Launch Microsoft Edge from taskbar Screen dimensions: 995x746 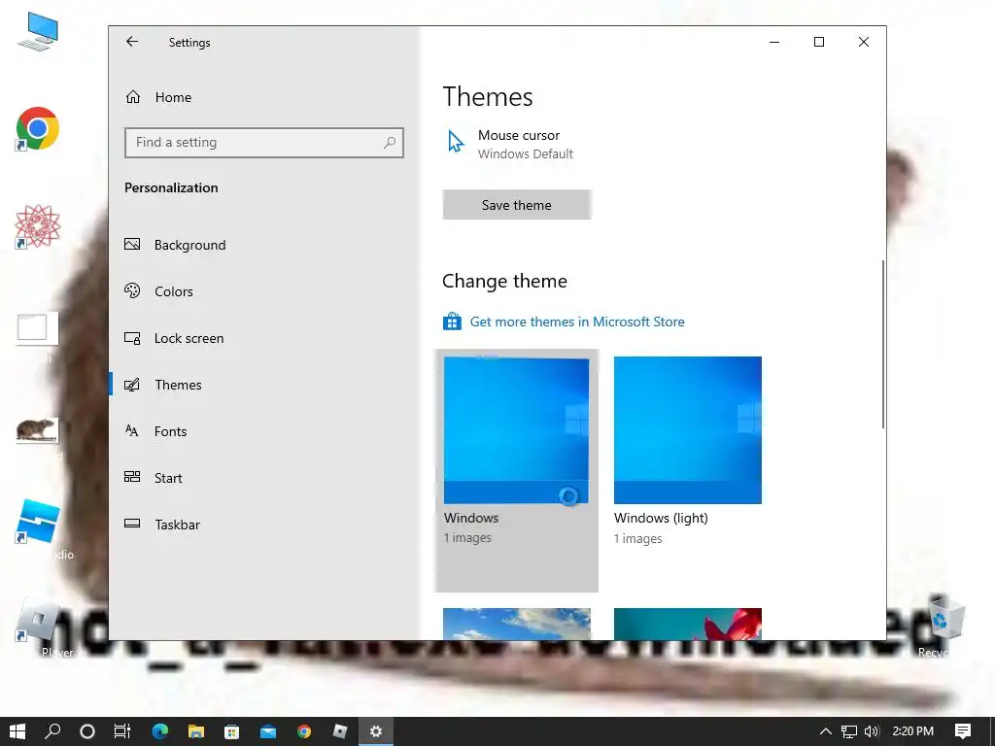click(160, 731)
